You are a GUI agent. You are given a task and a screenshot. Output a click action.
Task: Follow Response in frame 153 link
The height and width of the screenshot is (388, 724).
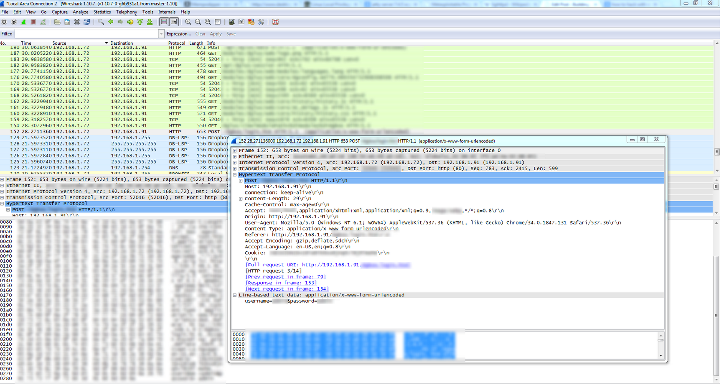click(281, 283)
